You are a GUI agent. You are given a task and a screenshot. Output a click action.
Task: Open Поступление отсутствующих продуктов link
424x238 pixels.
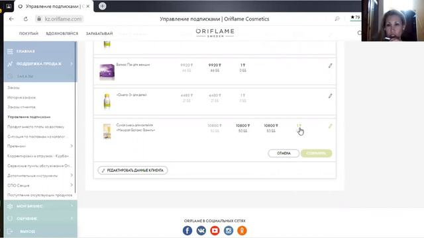(40, 195)
